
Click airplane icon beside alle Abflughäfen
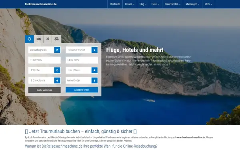(57, 50)
